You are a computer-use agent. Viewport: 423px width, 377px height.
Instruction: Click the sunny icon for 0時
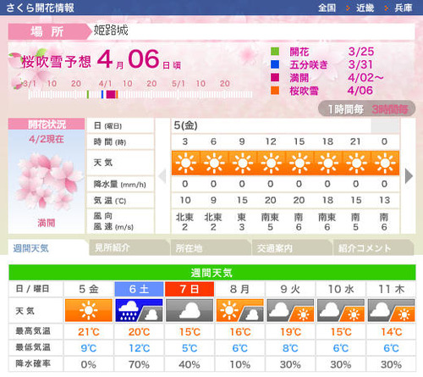point(385,163)
